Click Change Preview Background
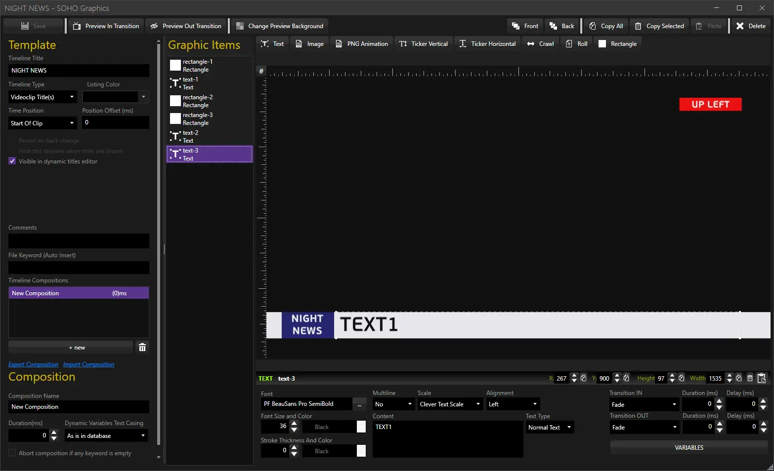This screenshot has width=774, height=471. tap(280, 26)
